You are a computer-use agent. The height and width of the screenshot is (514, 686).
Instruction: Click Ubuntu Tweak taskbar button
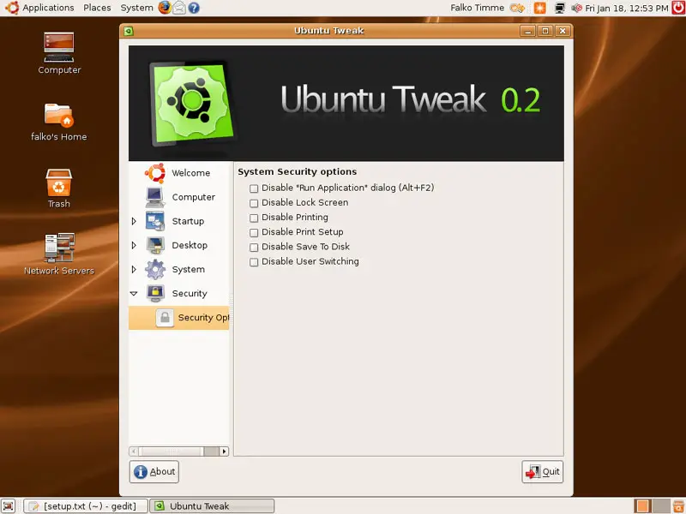point(212,506)
